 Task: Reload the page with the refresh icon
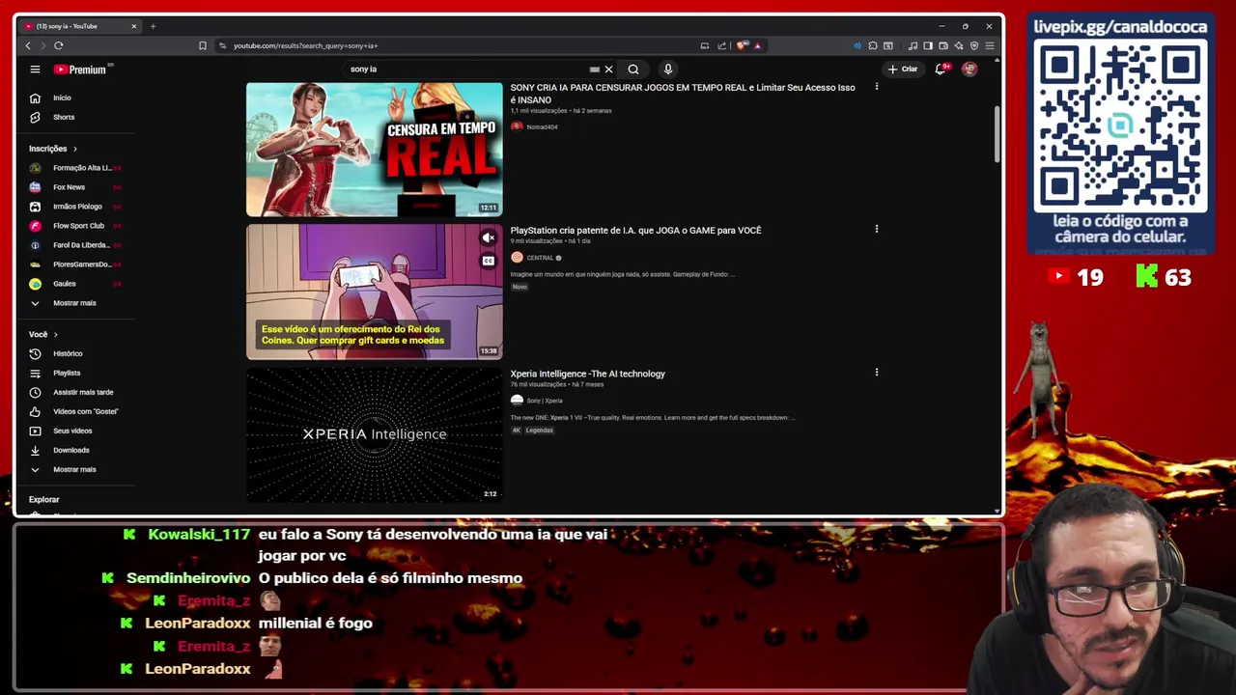pyautogui.click(x=59, y=45)
